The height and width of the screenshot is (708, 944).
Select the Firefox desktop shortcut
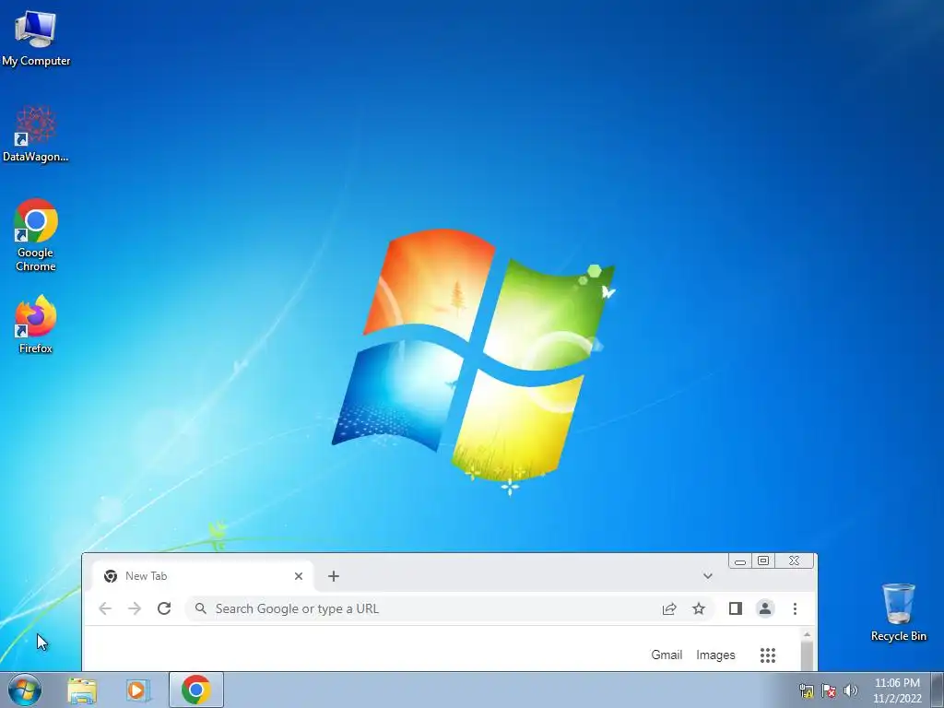(x=36, y=324)
